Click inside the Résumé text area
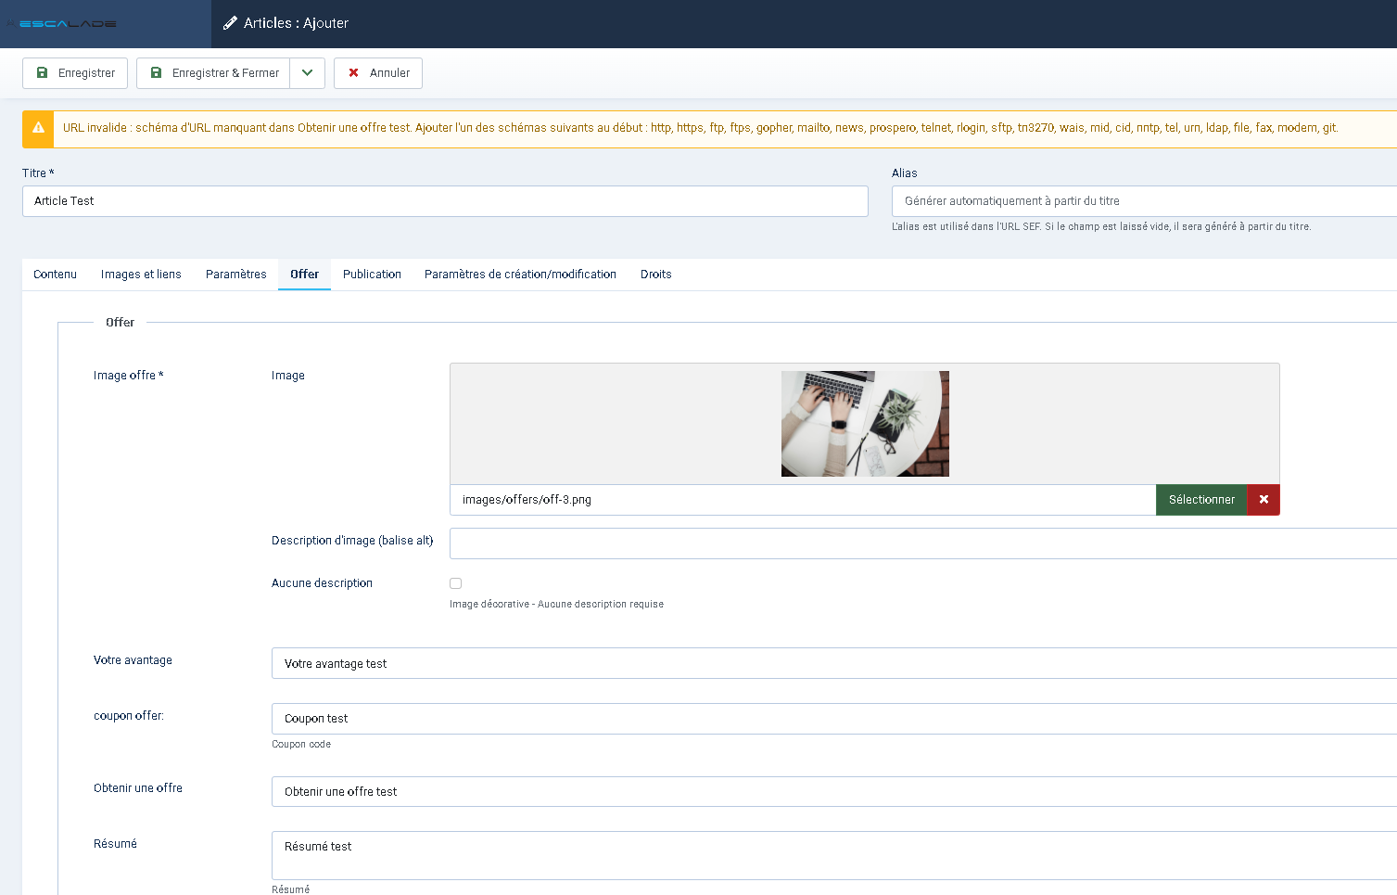Viewport: 1397px width, 895px height. point(834,855)
